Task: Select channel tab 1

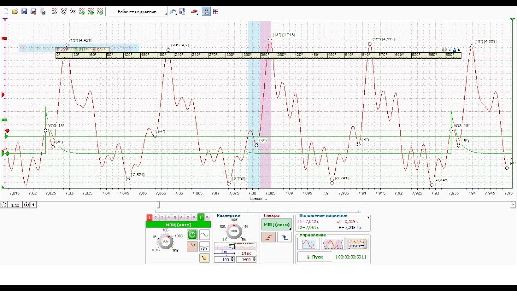Action: (x=149, y=217)
